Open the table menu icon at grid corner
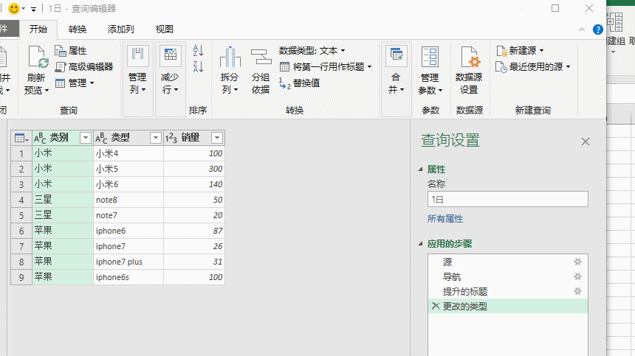 pos(21,138)
